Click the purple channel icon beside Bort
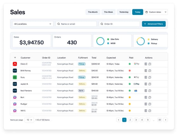This screenshot has width=178, height=138. (15, 97)
